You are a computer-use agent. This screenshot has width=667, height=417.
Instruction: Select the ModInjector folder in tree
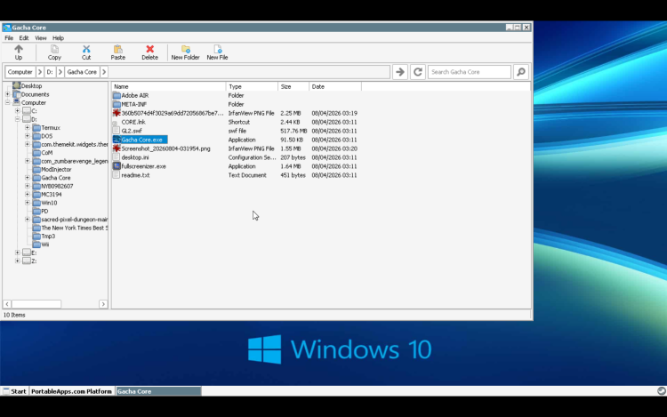pos(52,169)
